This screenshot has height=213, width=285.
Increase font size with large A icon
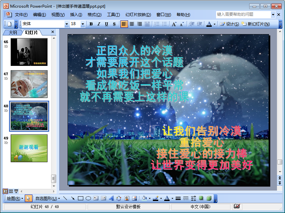pyautogui.click(x=174, y=24)
